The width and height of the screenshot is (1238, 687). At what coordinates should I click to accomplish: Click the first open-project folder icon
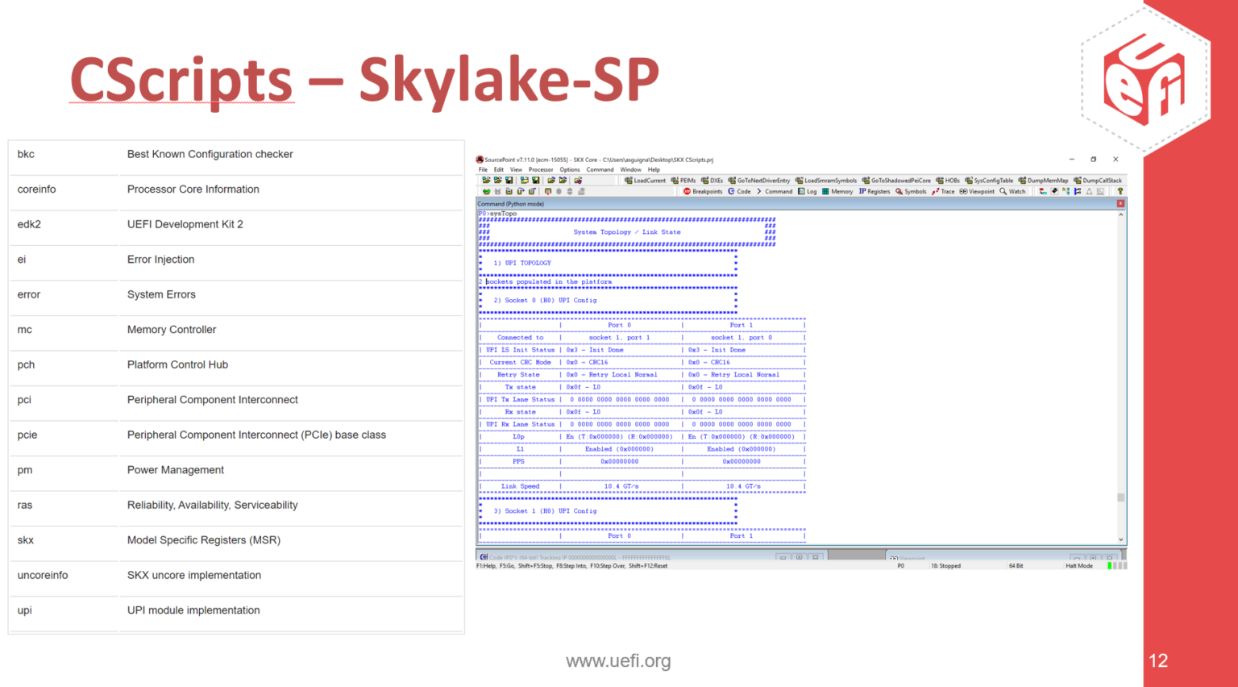pyautogui.click(x=486, y=181)
